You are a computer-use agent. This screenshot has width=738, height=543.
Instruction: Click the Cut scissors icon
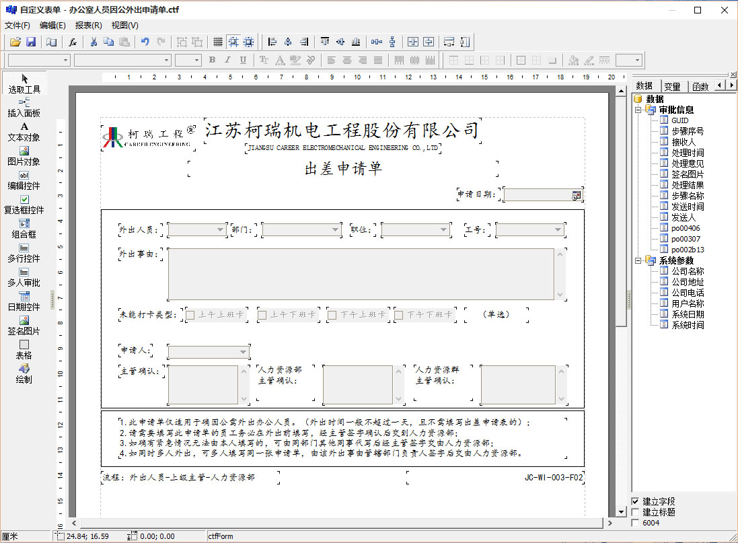pyautogui.click(x=94, y=42)
